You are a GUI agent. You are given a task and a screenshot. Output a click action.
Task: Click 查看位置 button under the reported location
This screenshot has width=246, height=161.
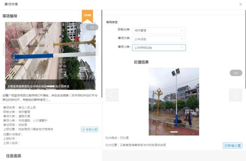click(x=89, y=129)
